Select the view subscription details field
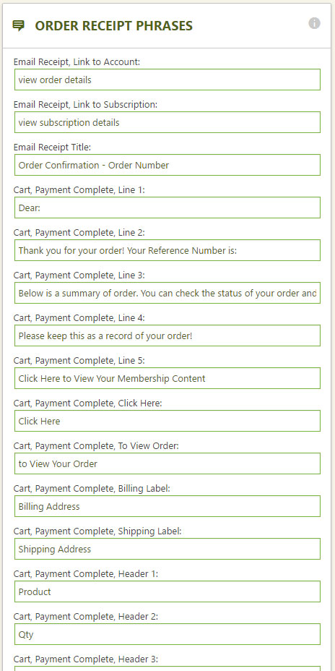The image size is (335, 671). pyautogui.click(x=167, y=122)
